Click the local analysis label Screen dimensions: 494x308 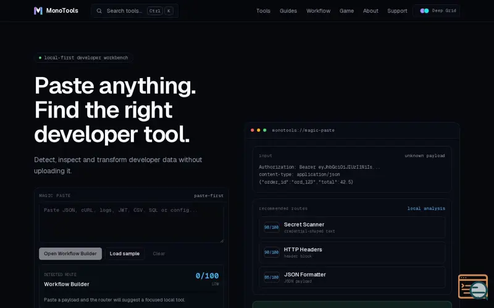click(426, 208)
